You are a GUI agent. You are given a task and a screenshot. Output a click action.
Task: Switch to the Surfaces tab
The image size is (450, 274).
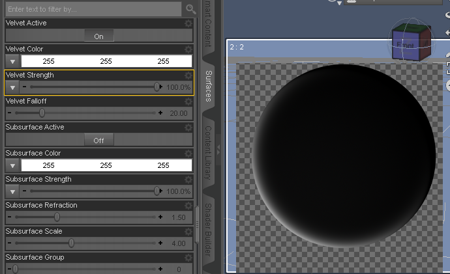click(x=209, y=86)
